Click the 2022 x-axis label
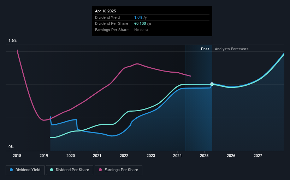290x180 pixels. 124,156
